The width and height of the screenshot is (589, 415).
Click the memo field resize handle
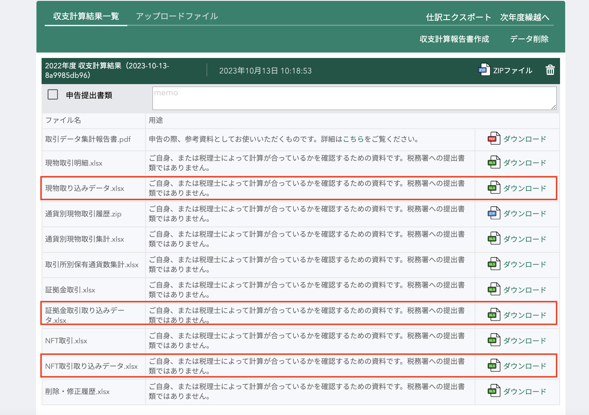553,107
